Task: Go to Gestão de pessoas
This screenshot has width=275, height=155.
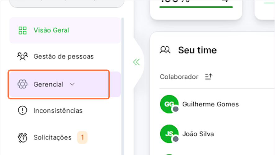Action: coord(63,56)
